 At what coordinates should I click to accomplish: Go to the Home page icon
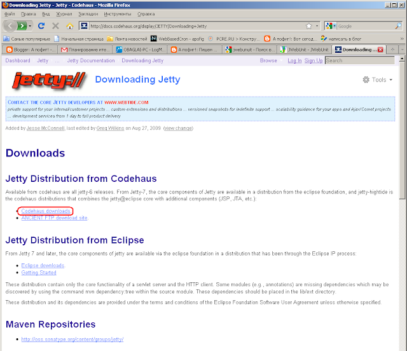(69, 26)
